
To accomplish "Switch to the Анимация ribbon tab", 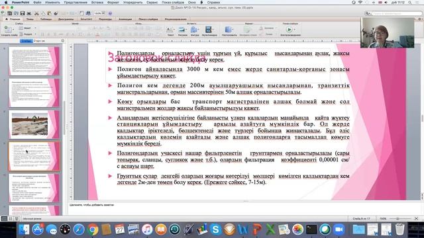I will pyautogui.click(x=125, y=19).
